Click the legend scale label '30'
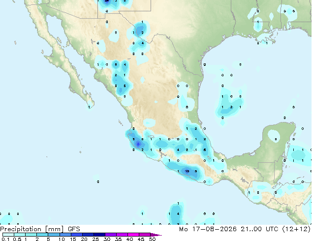The height and width of the screenshot is (241, 312). pos(107,239)
